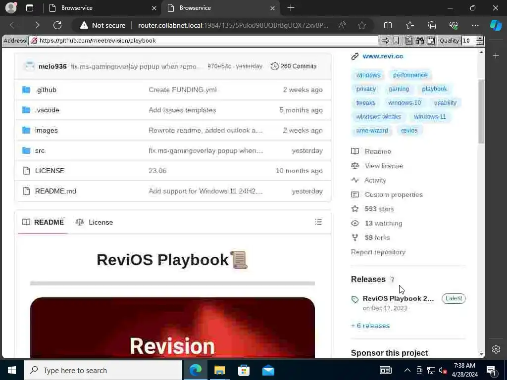Click the privacy topic tag

pyautogui.click(x=366, y=89)
